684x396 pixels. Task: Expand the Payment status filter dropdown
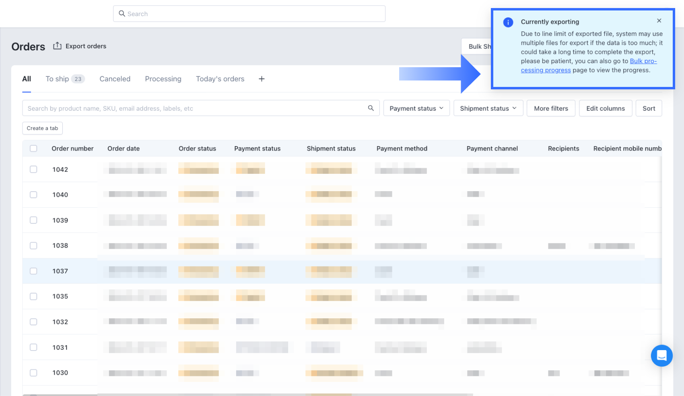coord(416,108)
